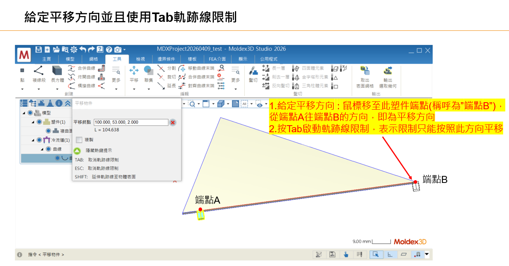Screen dimensions: 509x266
Task: Switch to the 網格 mesh tab
Action: pos(93,59)
